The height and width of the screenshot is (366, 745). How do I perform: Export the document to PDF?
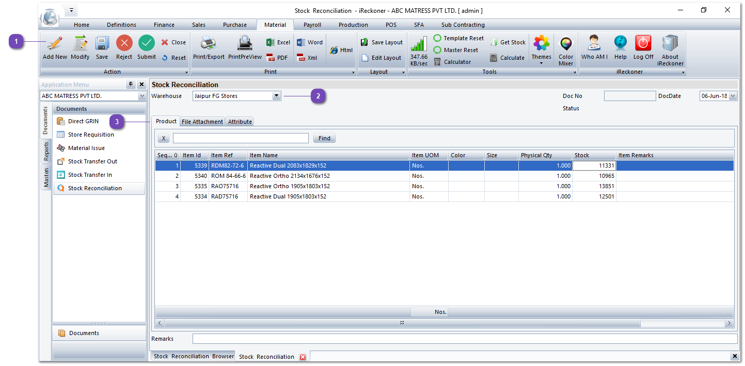[278, 58]
